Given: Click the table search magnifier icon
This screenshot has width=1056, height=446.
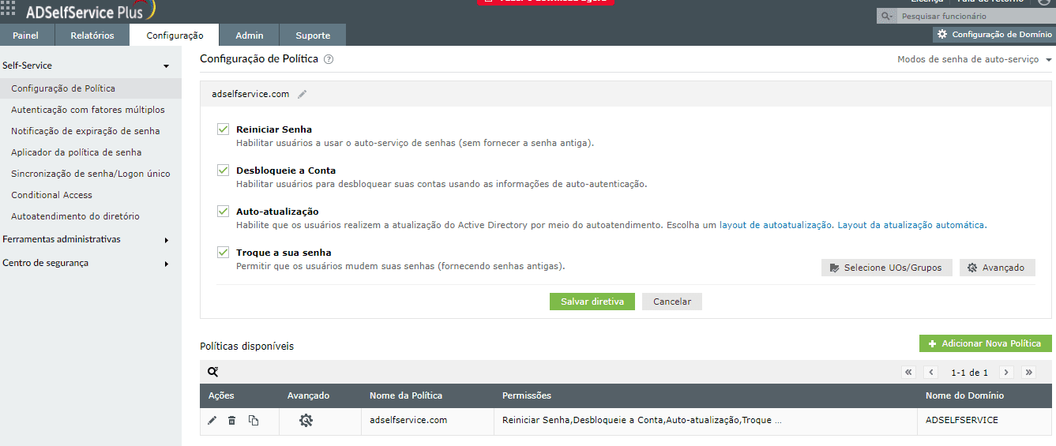Looking at the screenshot, I should pyautogui.click(x=212, y=372).
